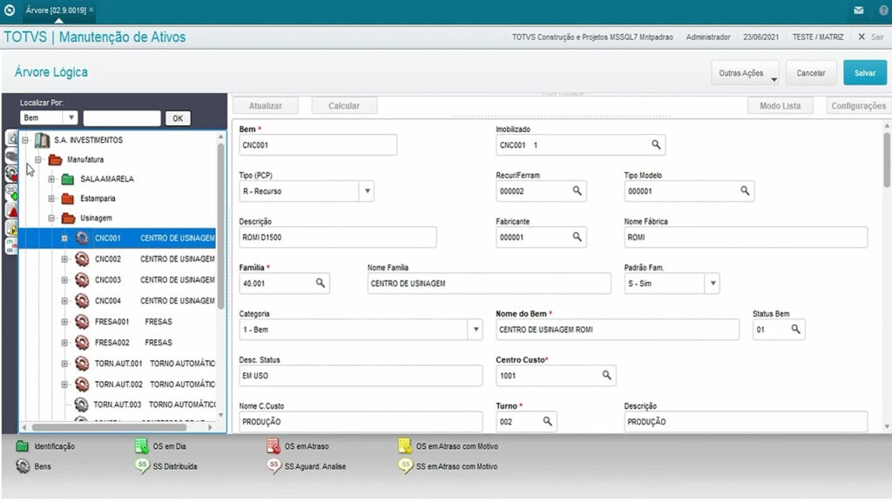Open the Turno lookup magnifier

point(547,422)
